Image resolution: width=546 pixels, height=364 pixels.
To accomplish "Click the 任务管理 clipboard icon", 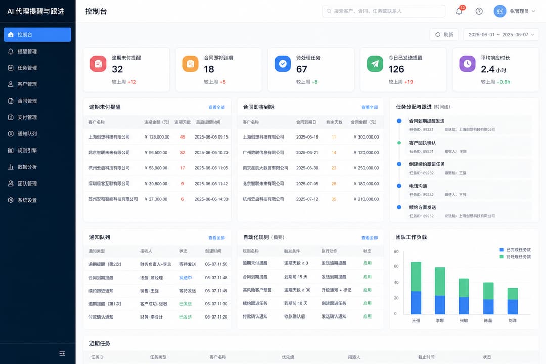I will [11, 68].
